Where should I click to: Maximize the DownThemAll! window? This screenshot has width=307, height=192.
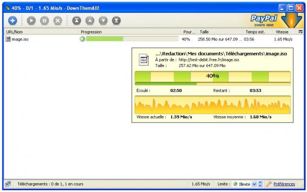click(x=291, y=8)
